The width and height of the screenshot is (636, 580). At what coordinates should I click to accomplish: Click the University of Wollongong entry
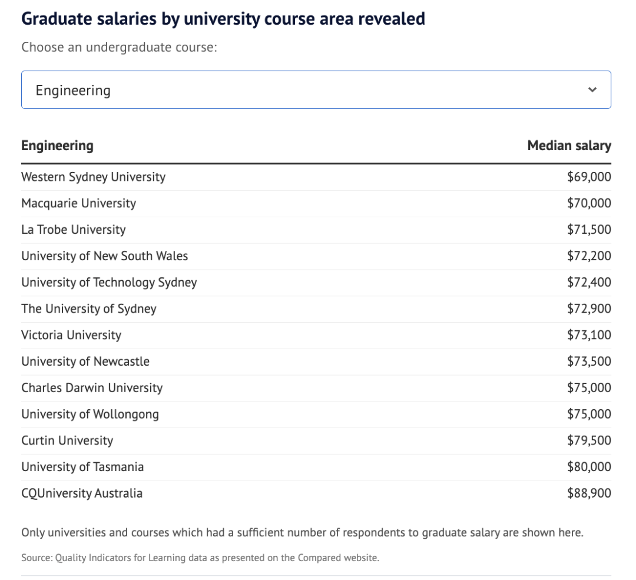pyautogui.click(x=90, y=414)
